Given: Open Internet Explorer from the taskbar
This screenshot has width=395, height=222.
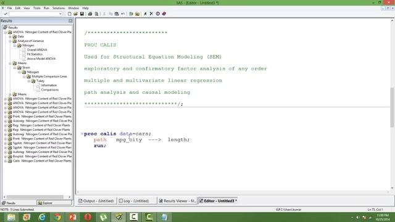Looking at the screenshot, I should coord(42,217).
